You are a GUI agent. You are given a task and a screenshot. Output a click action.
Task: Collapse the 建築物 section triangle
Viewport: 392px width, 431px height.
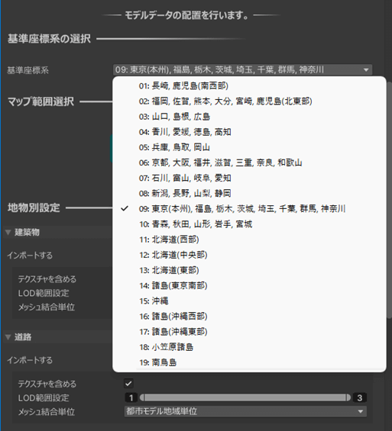point(8,233)
